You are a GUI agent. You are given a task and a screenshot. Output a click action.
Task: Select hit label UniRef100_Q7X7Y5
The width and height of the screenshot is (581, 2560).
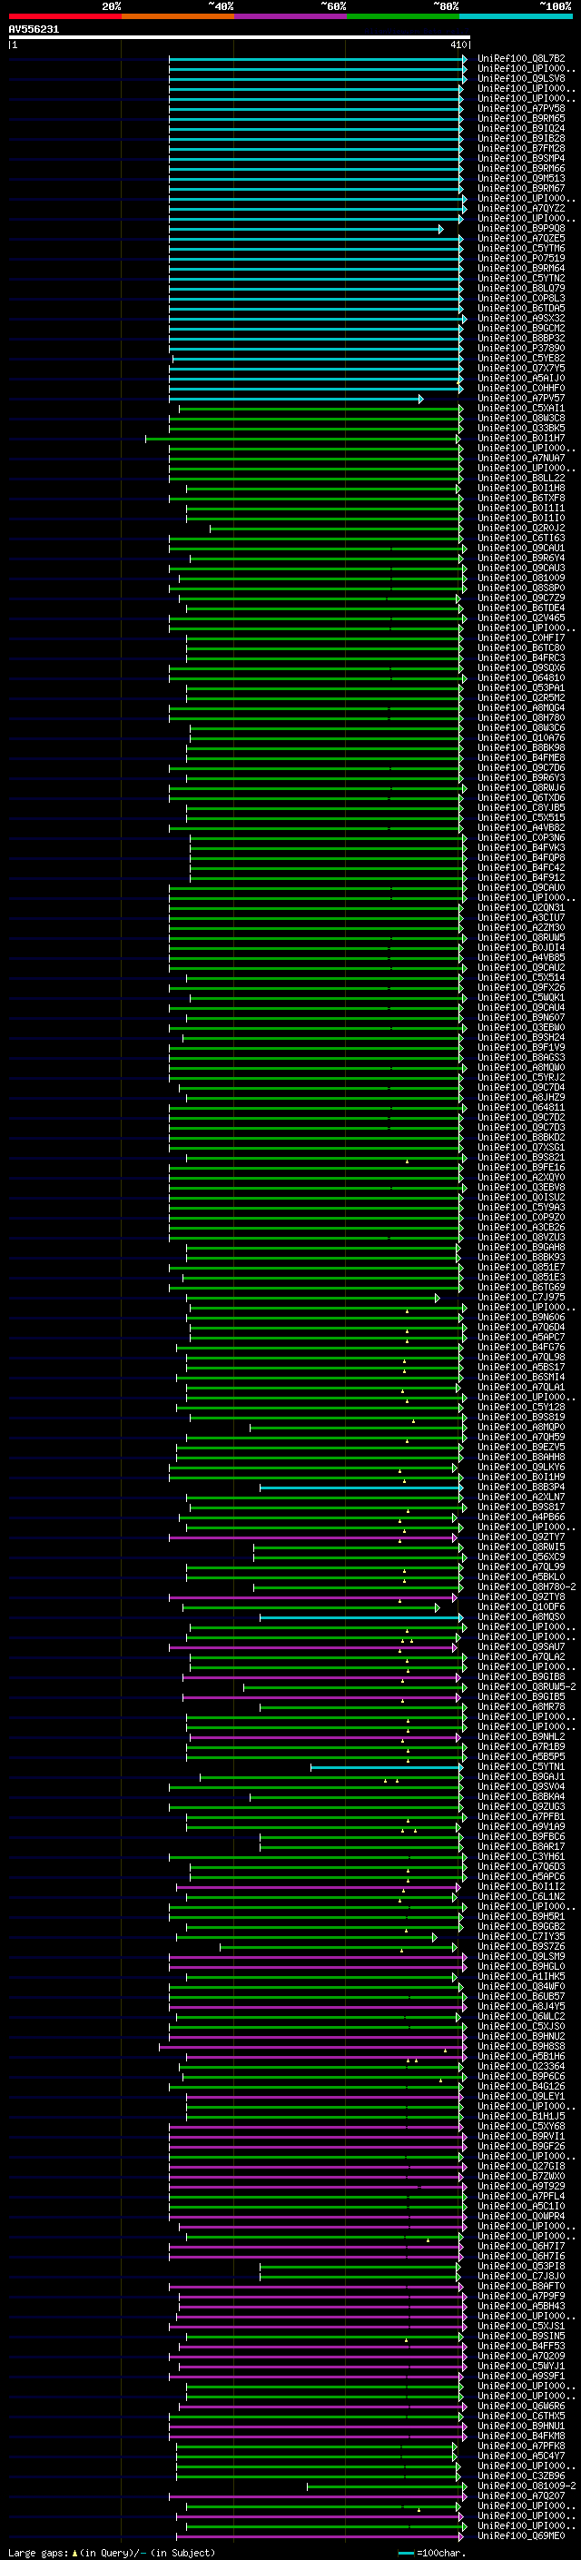pyautogui.click(x=520, y=368)
